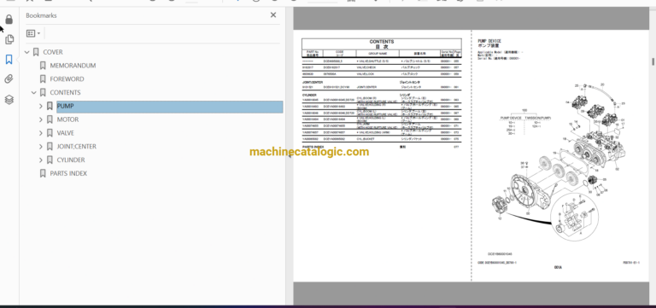The image size is (656, 308).
Task: Jump to the VALVE bookmark
Action: click(x=66, y=133)
